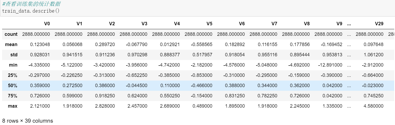
Task: Click max value 0.489000 in V5
Action: 202,106
